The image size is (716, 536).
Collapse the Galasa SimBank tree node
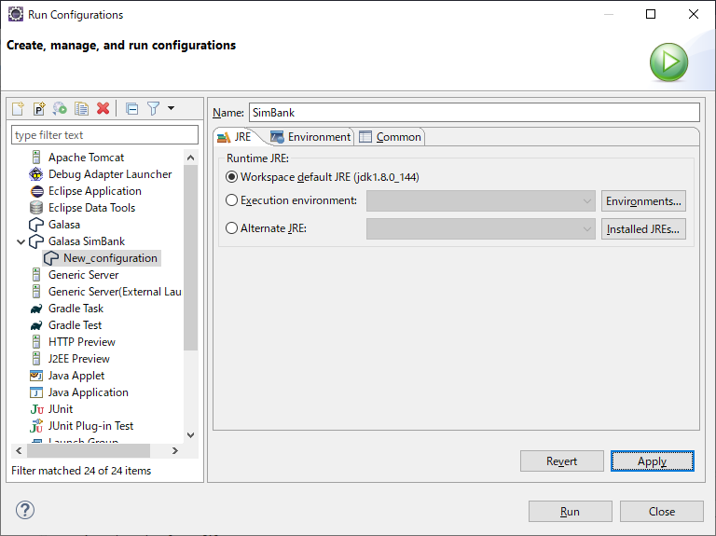21,242
